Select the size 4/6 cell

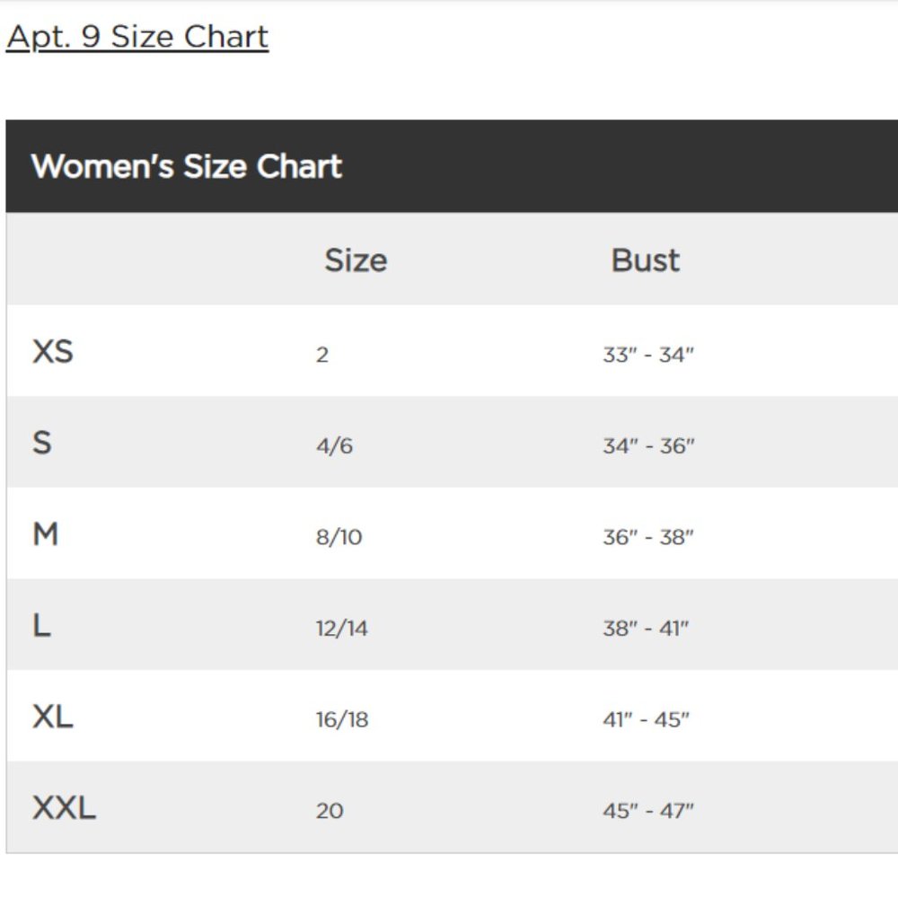[x=334, y=445]
